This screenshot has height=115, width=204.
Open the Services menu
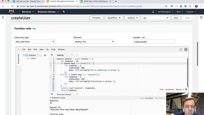pyautogui.click(x=28, y=12)
